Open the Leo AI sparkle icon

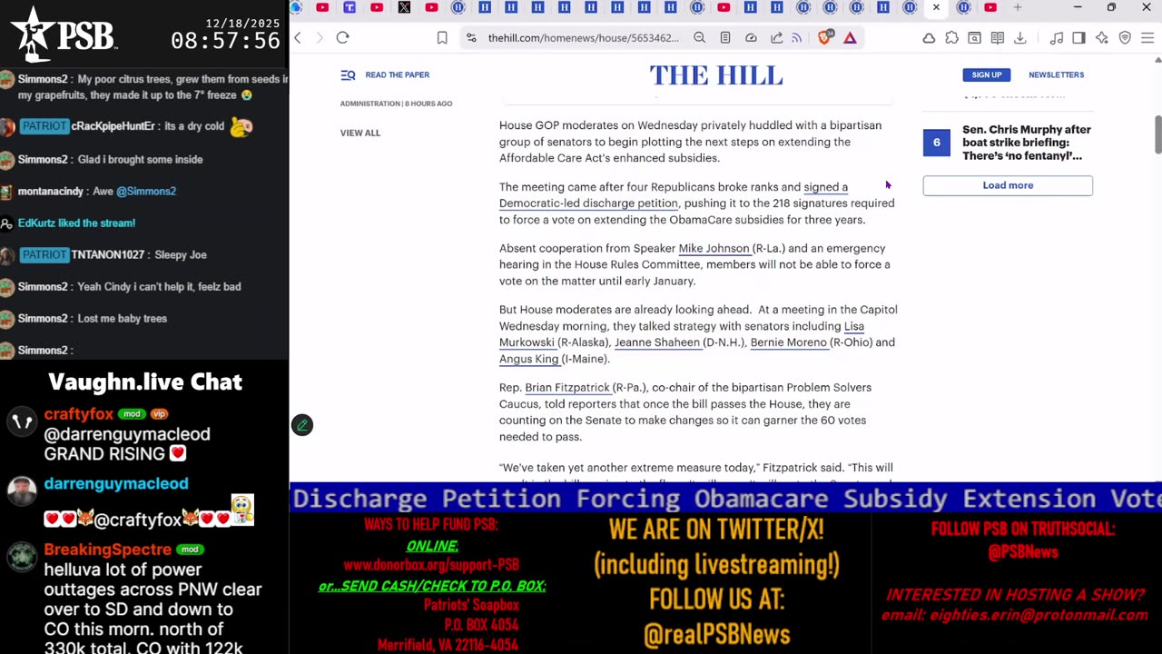tap(1102, 38)
